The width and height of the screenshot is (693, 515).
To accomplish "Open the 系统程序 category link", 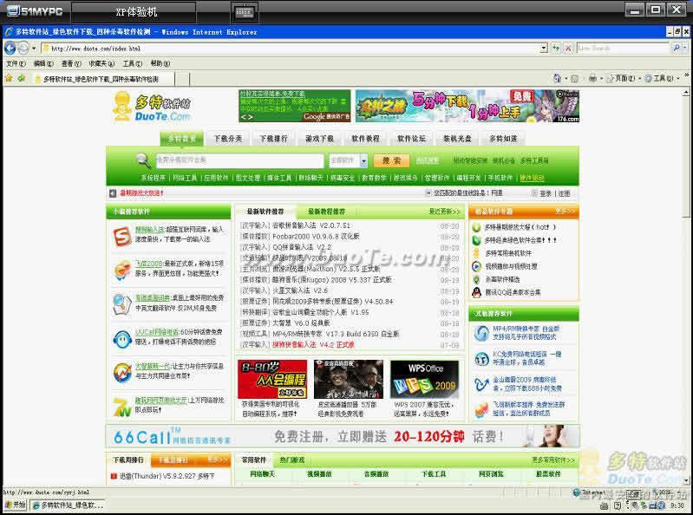I will coord(154,178).
